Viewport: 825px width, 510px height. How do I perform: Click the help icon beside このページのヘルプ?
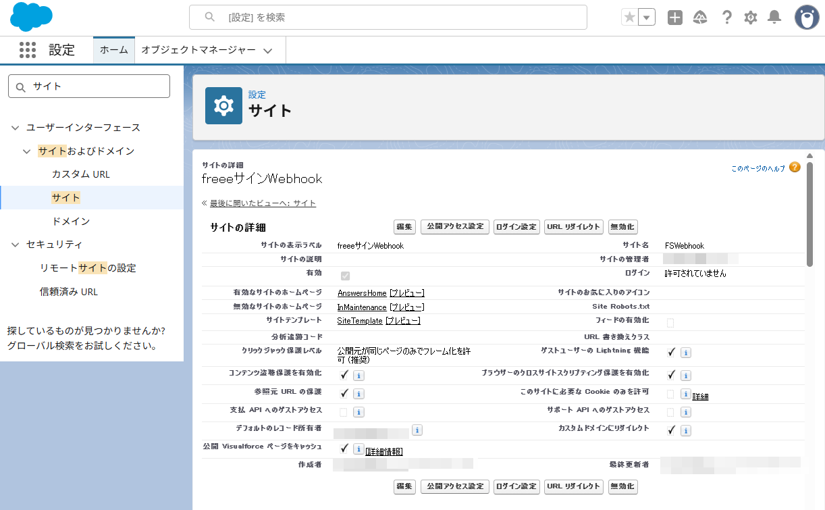[795, 168]
